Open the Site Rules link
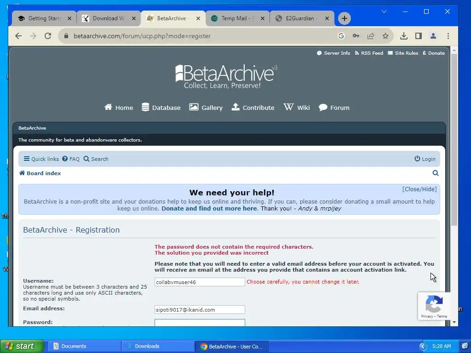 point(403,53)
